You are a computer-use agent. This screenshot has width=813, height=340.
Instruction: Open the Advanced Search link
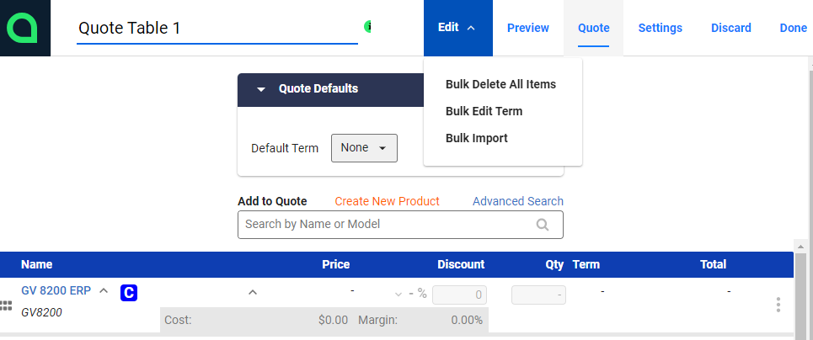click(x=517, y=201)
